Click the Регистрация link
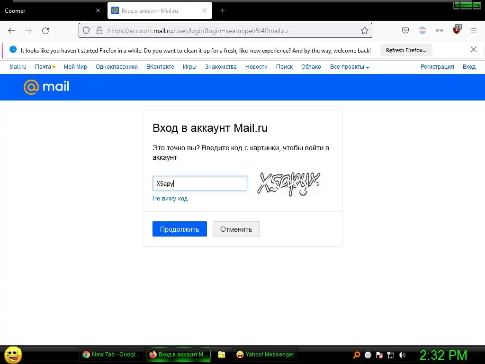The height and width of the screenshot is (364, 485). pyautogui.click(x=437, y=66)
